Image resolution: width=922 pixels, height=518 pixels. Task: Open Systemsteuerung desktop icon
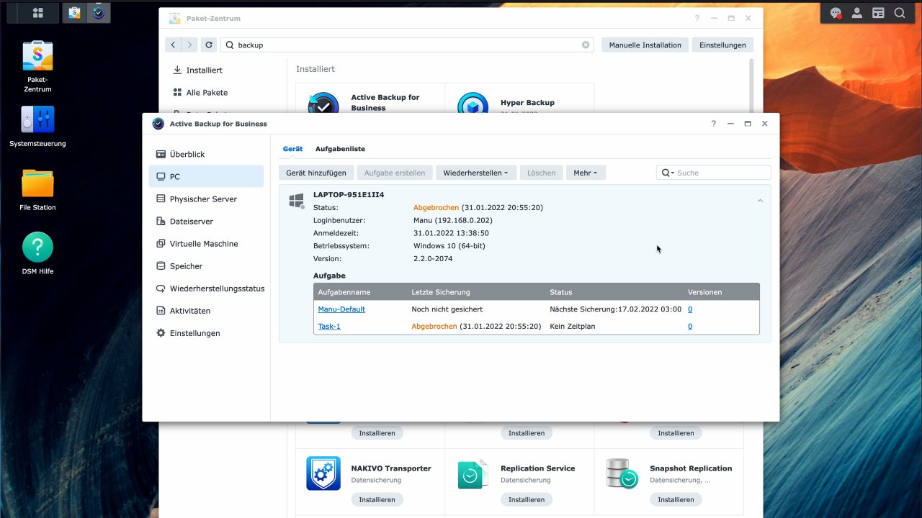coord(37,126)
